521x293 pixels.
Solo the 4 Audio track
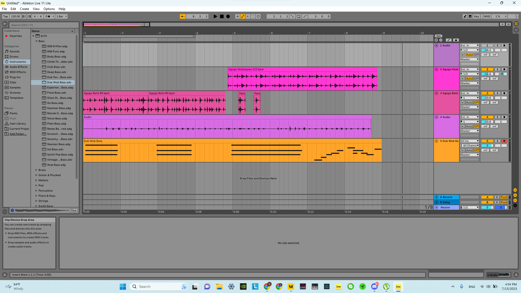497,117
